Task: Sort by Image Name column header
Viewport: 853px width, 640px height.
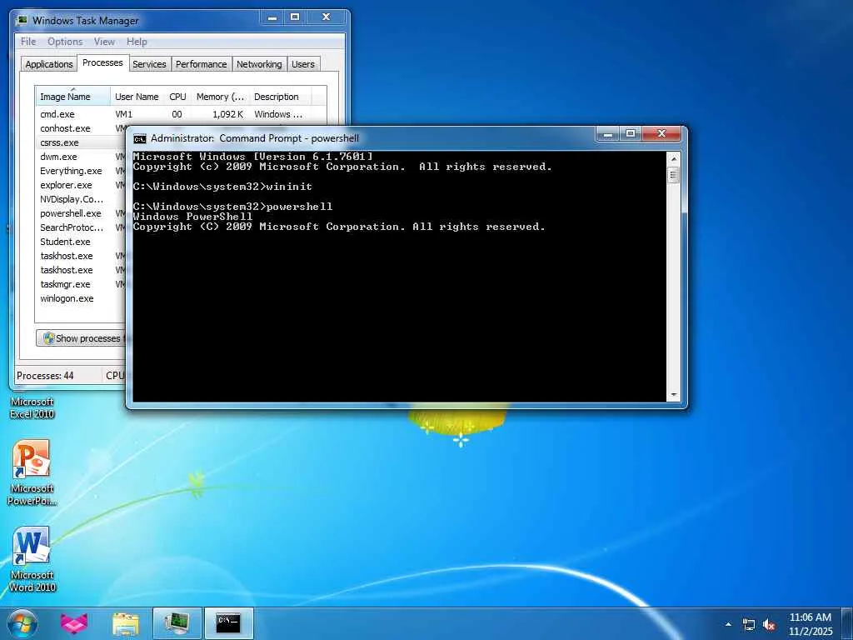Action: click(73, 97)
